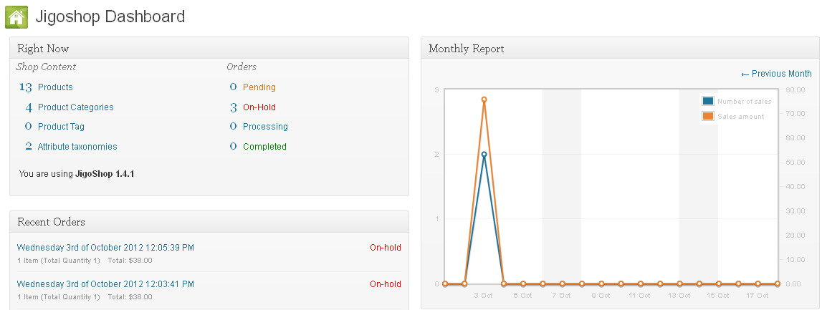
Task: Open the Product Tag link
Action: [x=61, y=127]
